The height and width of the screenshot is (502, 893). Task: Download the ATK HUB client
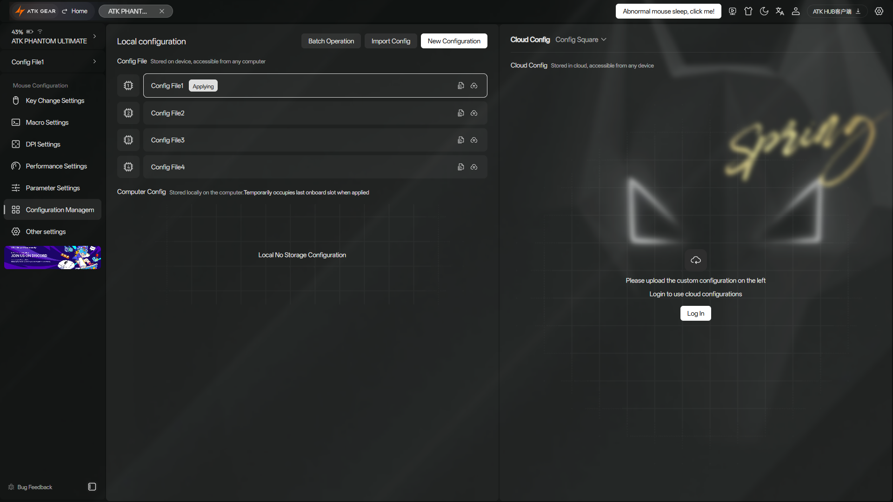click(837, 11)
